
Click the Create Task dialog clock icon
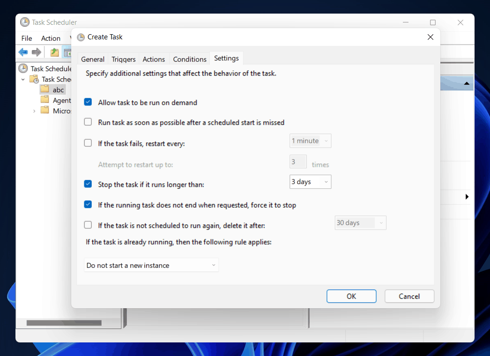81,37
